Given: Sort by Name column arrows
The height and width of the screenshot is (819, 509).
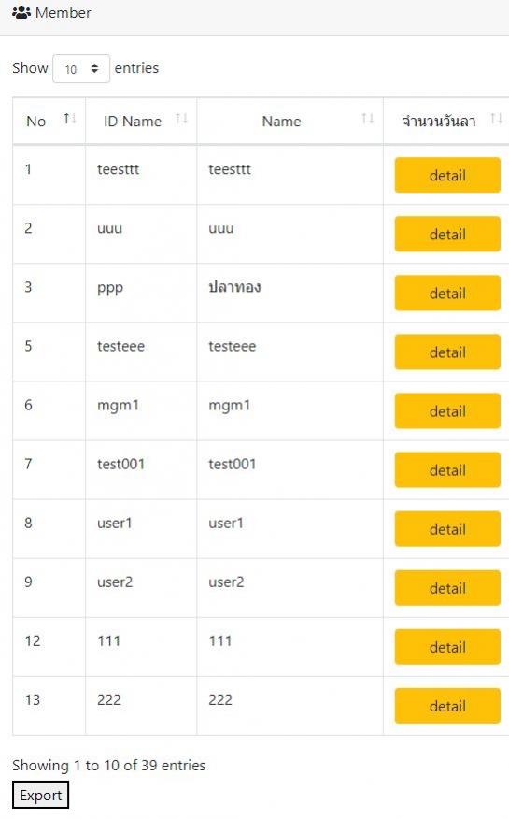Looking at the screenshot, I should click(x=368, y=119).
